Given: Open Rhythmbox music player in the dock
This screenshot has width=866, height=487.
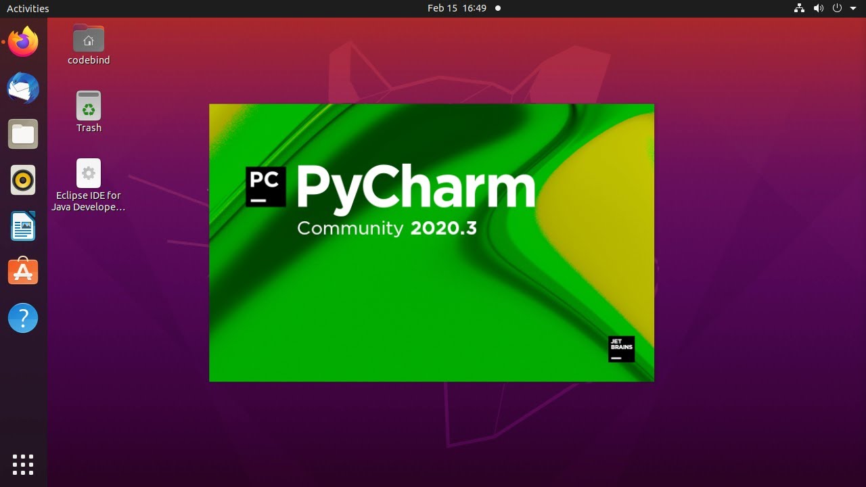Looking at the screenshot, I should (x=23, y=180).
